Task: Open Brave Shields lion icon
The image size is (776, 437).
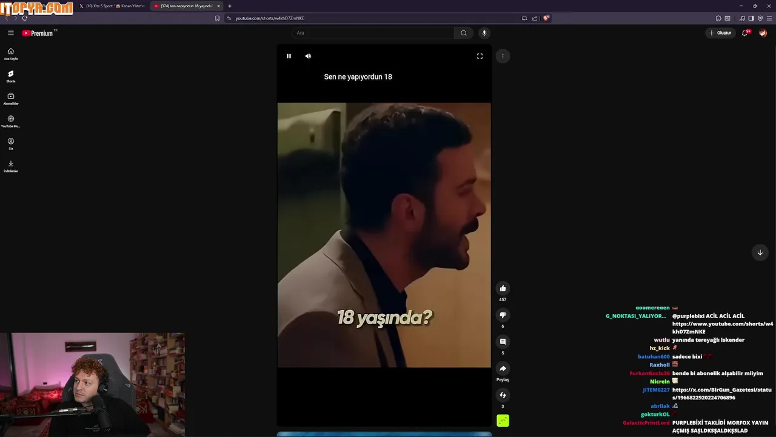Action: tap(546, 18)
